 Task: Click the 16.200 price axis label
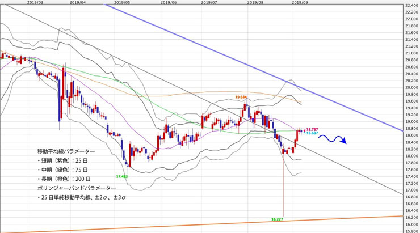tap(412, 218)
